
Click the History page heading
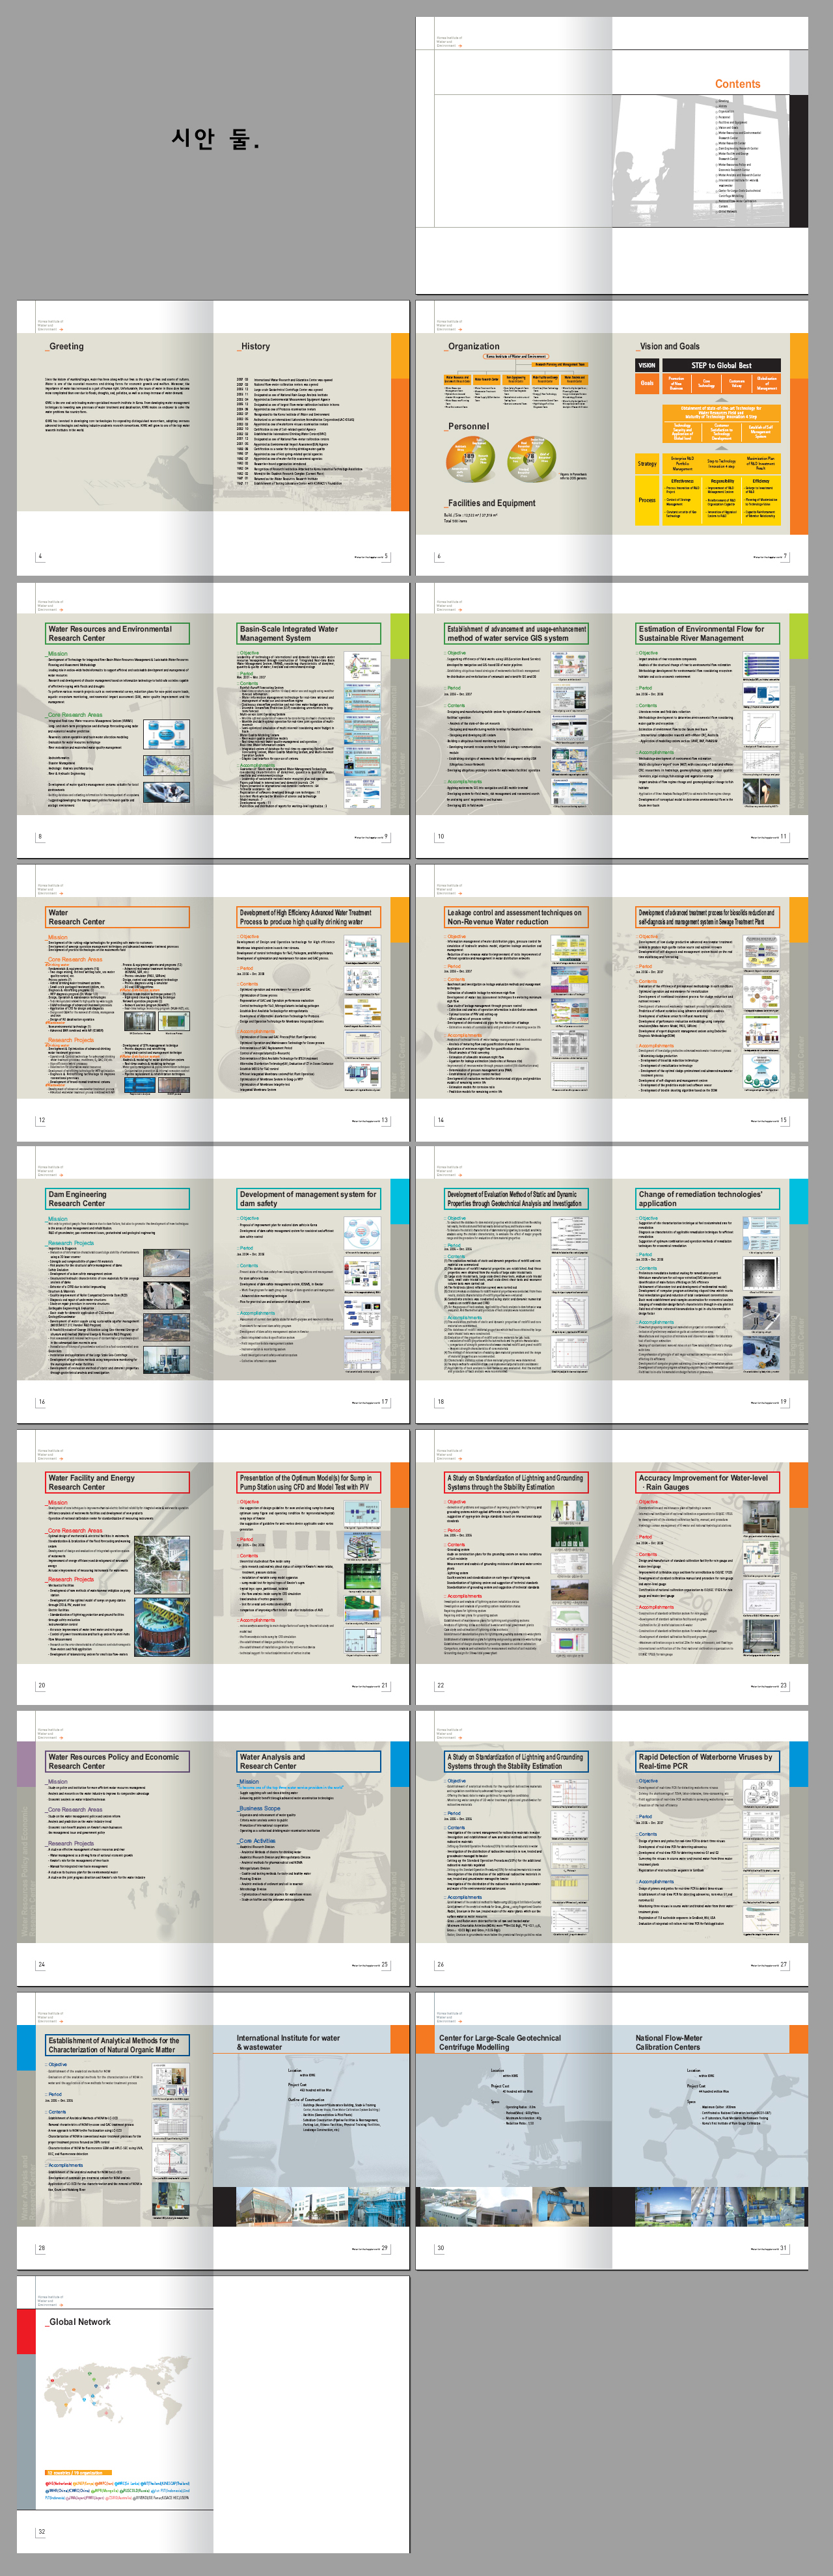(x=255, y=346)
